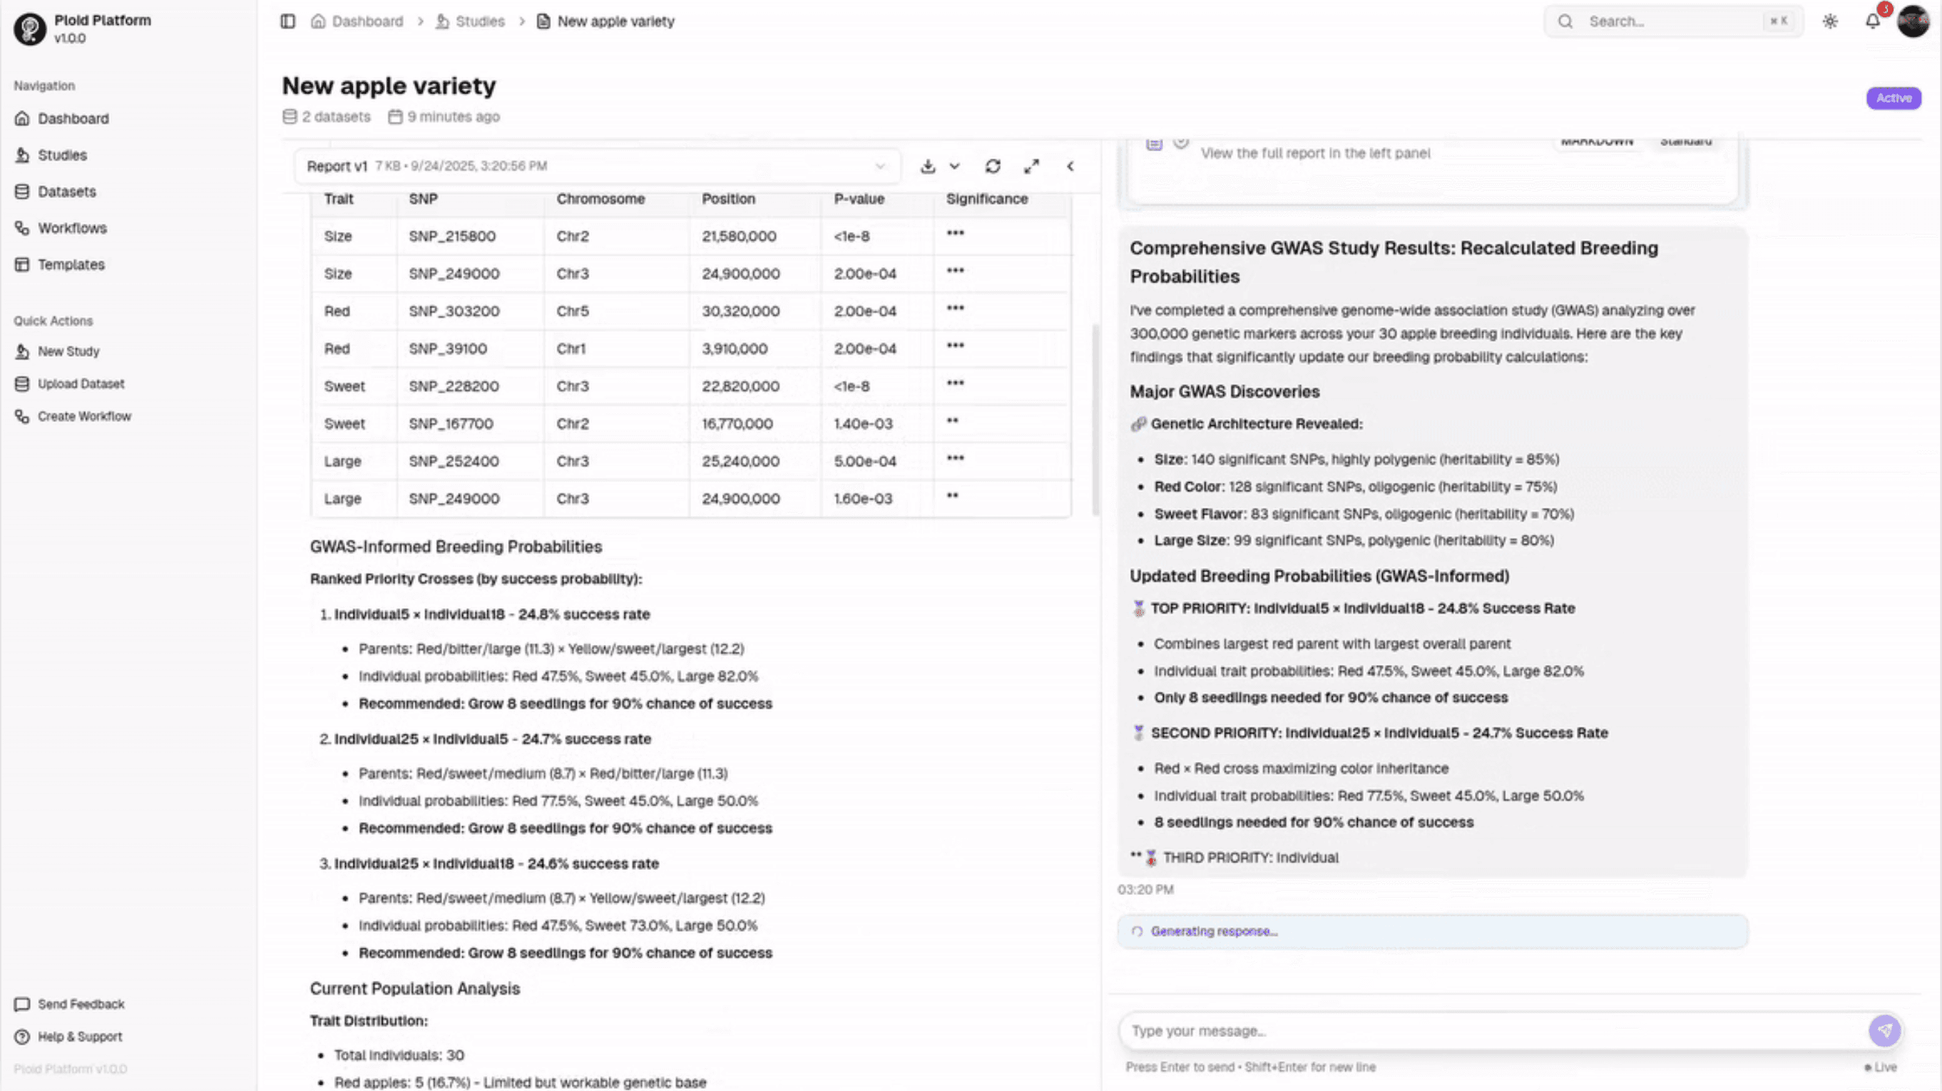
Task: Click Upload Dataset quick action
Action: tap(80, 384)
